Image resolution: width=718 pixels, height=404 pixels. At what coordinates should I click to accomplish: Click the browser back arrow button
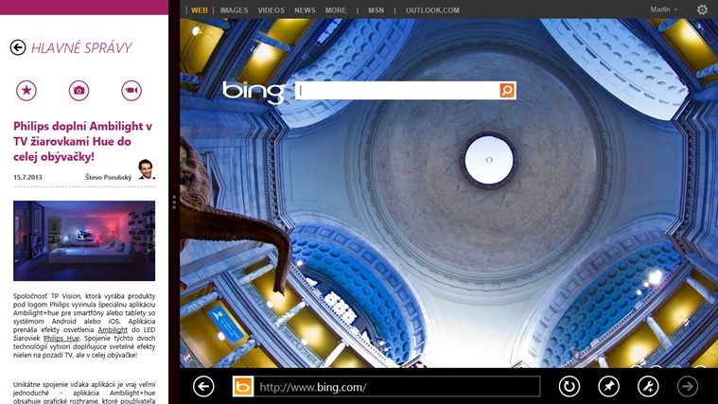click(203, 387)
